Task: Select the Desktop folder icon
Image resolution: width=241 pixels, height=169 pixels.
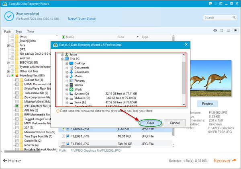Action: [71, 63]
